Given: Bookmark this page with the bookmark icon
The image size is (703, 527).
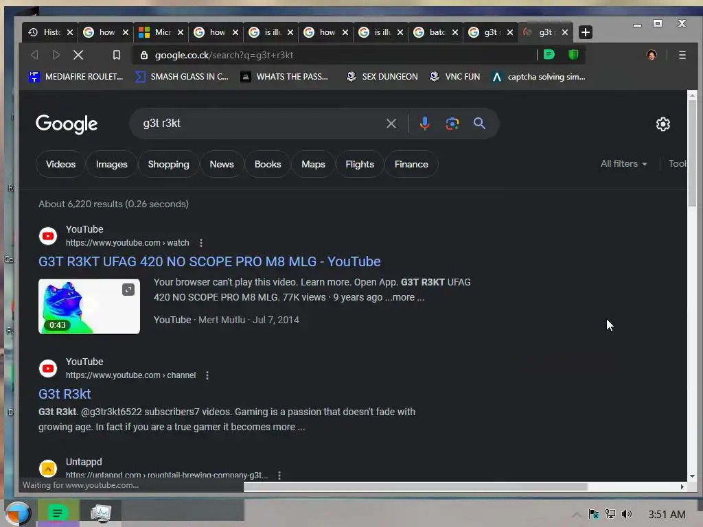Looking at the screenshot, I should [x=117, y=55].
